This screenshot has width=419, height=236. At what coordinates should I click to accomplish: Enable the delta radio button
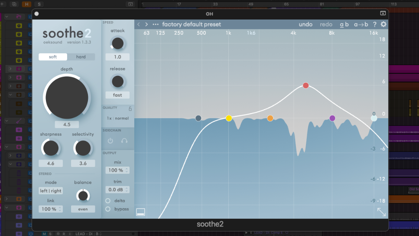(x=108, y=201)
